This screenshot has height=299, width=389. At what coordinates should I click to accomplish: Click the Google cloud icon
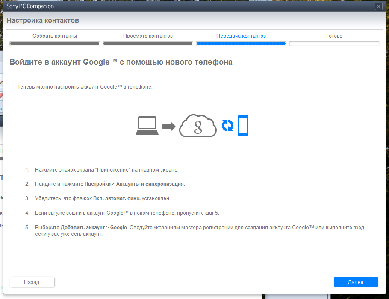point(198,126)
